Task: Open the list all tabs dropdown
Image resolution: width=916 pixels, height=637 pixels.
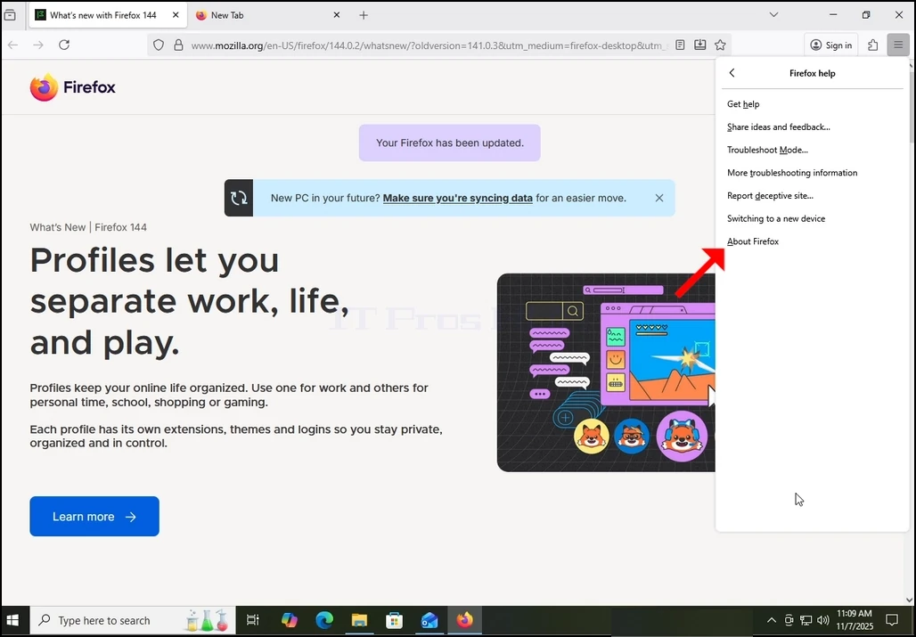Action: click(x=773, y=15)
